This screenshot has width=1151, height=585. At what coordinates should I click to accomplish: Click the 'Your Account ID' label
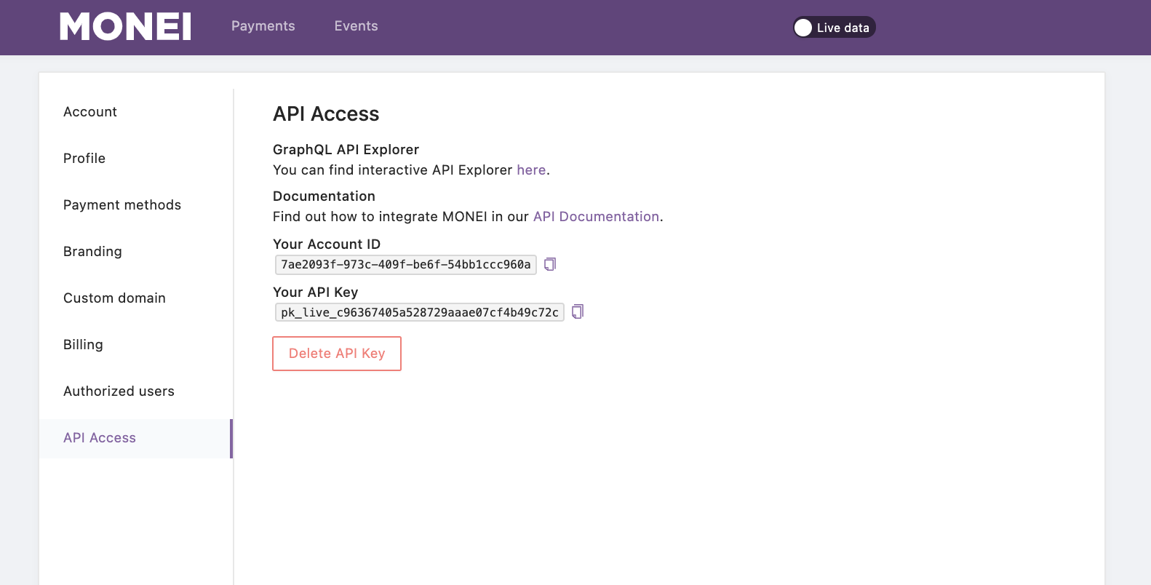point(327,244)
